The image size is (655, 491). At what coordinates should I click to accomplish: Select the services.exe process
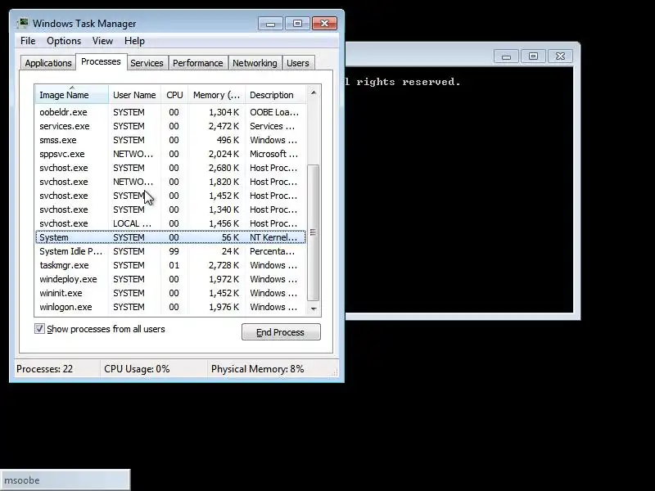coord(170,126)
